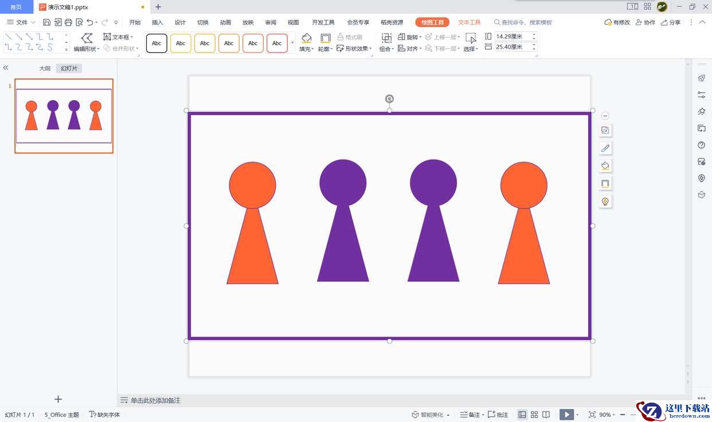This screenshot has width=712, height=422.
Task: Click the rotation handle above the rectangle
Action: coord(389,98)
